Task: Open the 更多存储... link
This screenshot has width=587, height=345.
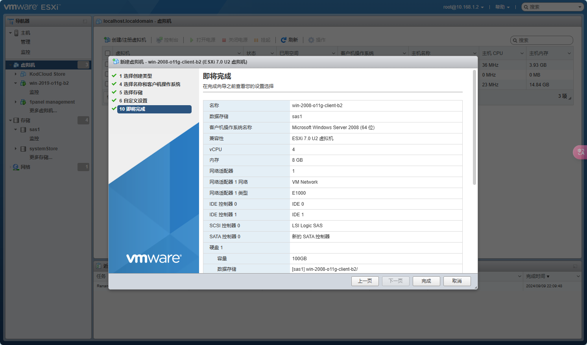Action: point(41,157)
